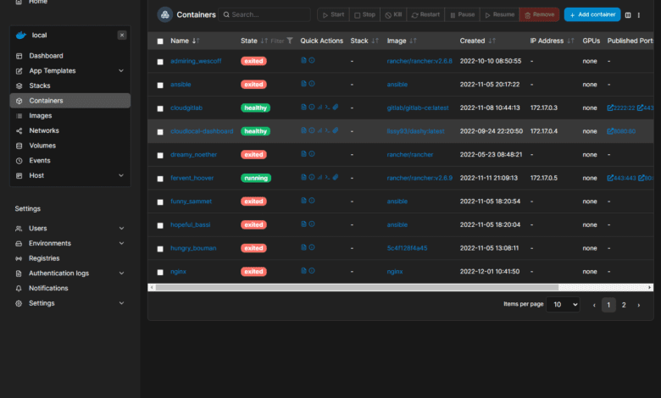
Task: Open exec console for cloudlocal-dashboard
Action: (x=327, y=130)
